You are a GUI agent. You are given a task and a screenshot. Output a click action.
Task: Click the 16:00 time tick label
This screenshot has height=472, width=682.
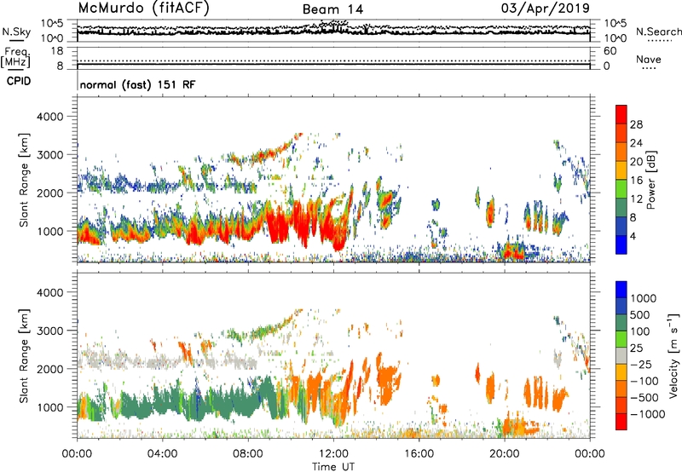click(419, 454)
